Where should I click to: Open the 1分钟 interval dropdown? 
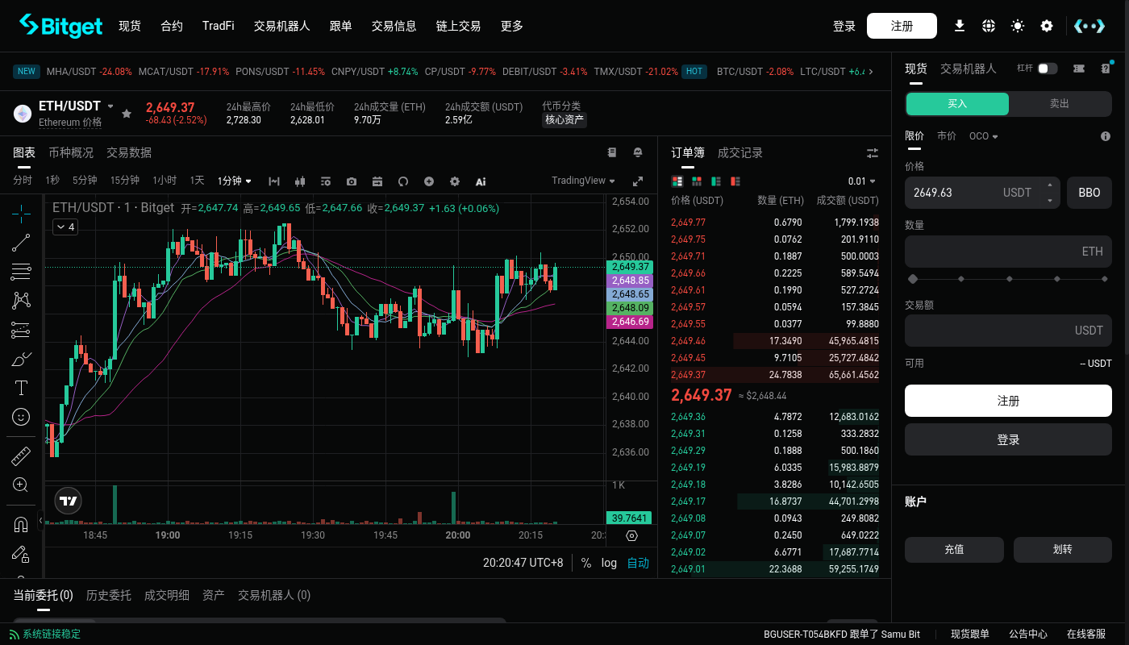[235, 181]
